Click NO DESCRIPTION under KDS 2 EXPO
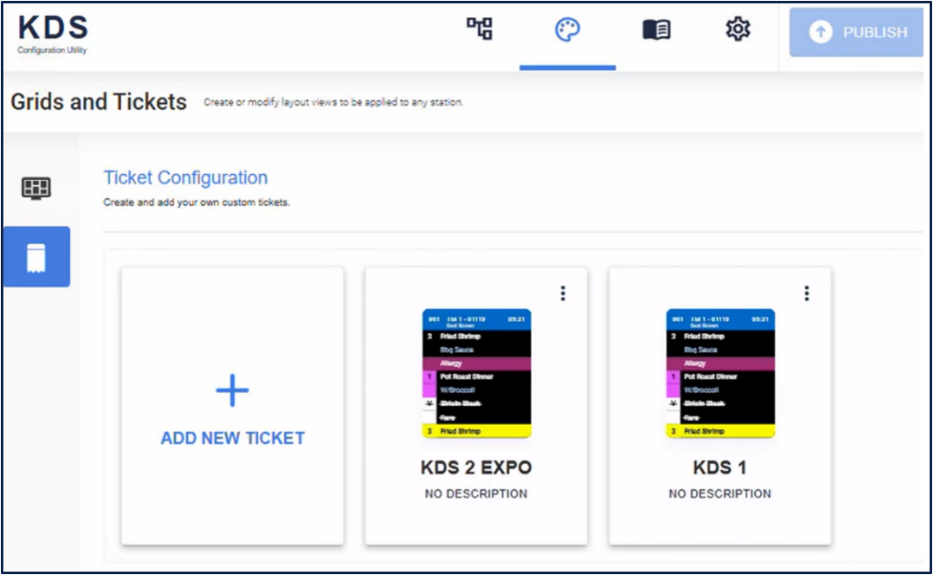Viewport: 933px width, 575px height. tap(476, 494)
